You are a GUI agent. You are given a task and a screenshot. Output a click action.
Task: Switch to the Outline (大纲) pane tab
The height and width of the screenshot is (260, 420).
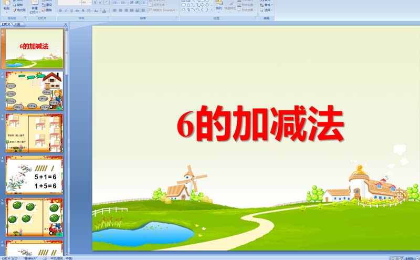[x=17, y=24]
